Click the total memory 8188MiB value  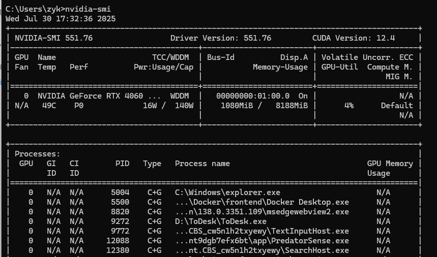tap(292, 106)
